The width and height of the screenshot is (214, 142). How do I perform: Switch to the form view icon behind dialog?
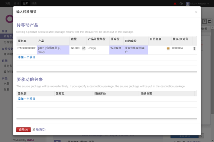tap(204, 21)
